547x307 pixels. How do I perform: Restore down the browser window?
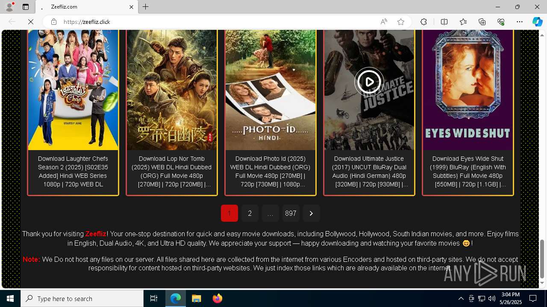[518, 7]
